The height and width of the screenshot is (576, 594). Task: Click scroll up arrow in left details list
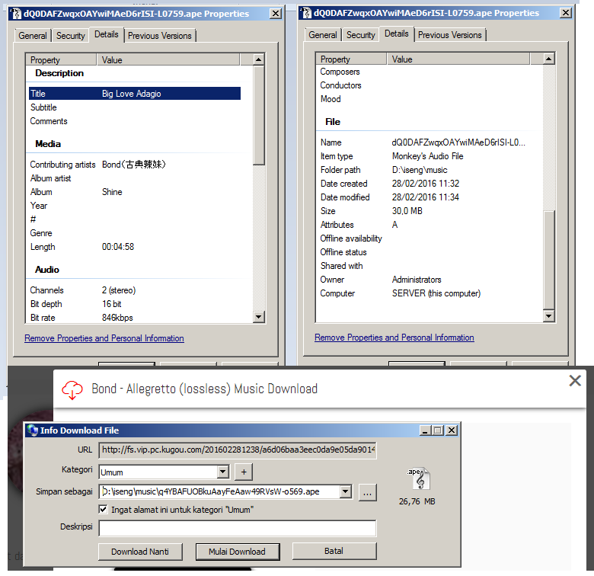point(258,60)
